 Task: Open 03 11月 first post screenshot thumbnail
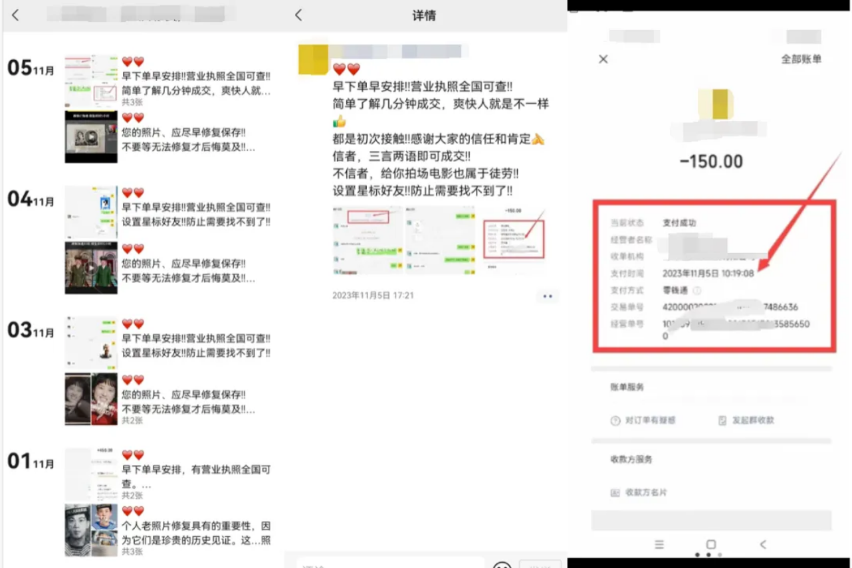point(91,343)
